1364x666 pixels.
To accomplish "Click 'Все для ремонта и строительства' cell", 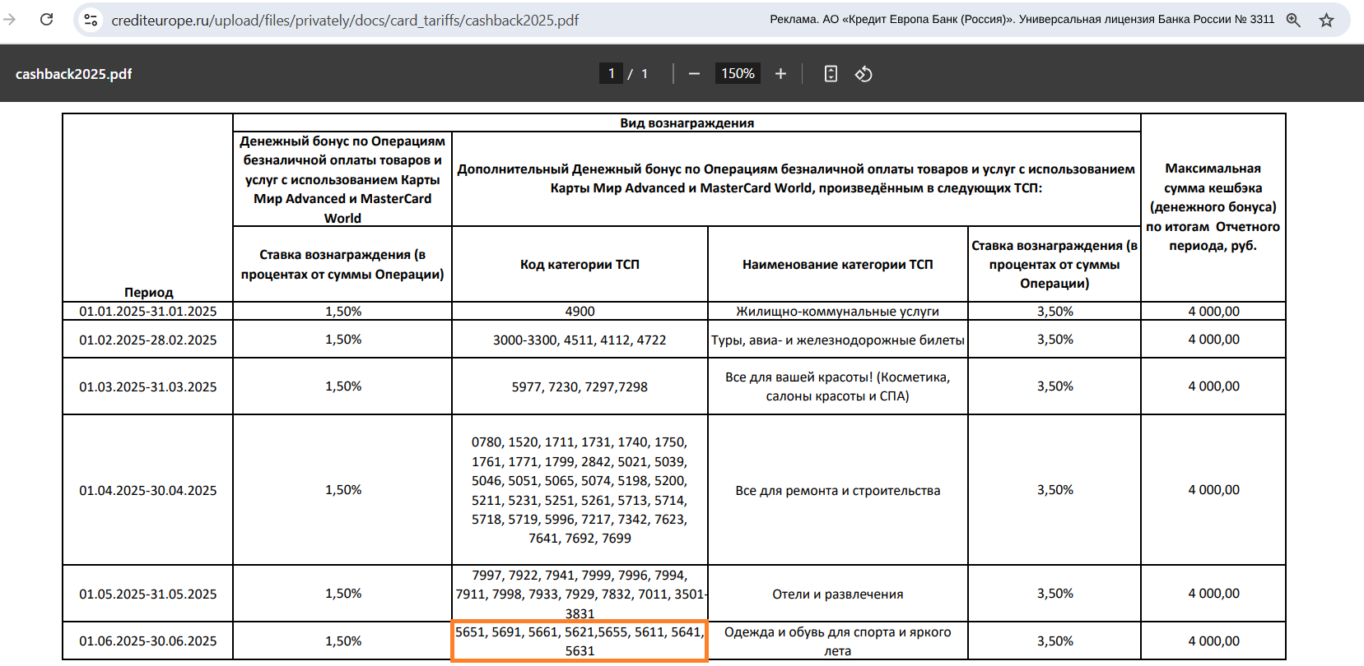I will pos(838,490).
